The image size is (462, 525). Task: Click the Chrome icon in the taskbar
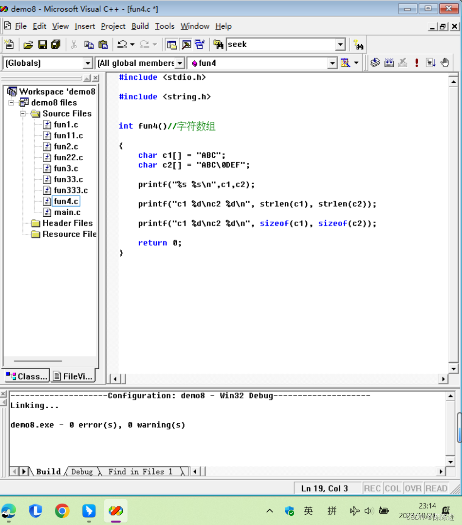[x=62, y=511]
